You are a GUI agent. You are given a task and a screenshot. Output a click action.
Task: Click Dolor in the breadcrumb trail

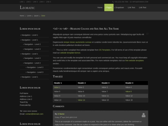click(x=43, y=16)
